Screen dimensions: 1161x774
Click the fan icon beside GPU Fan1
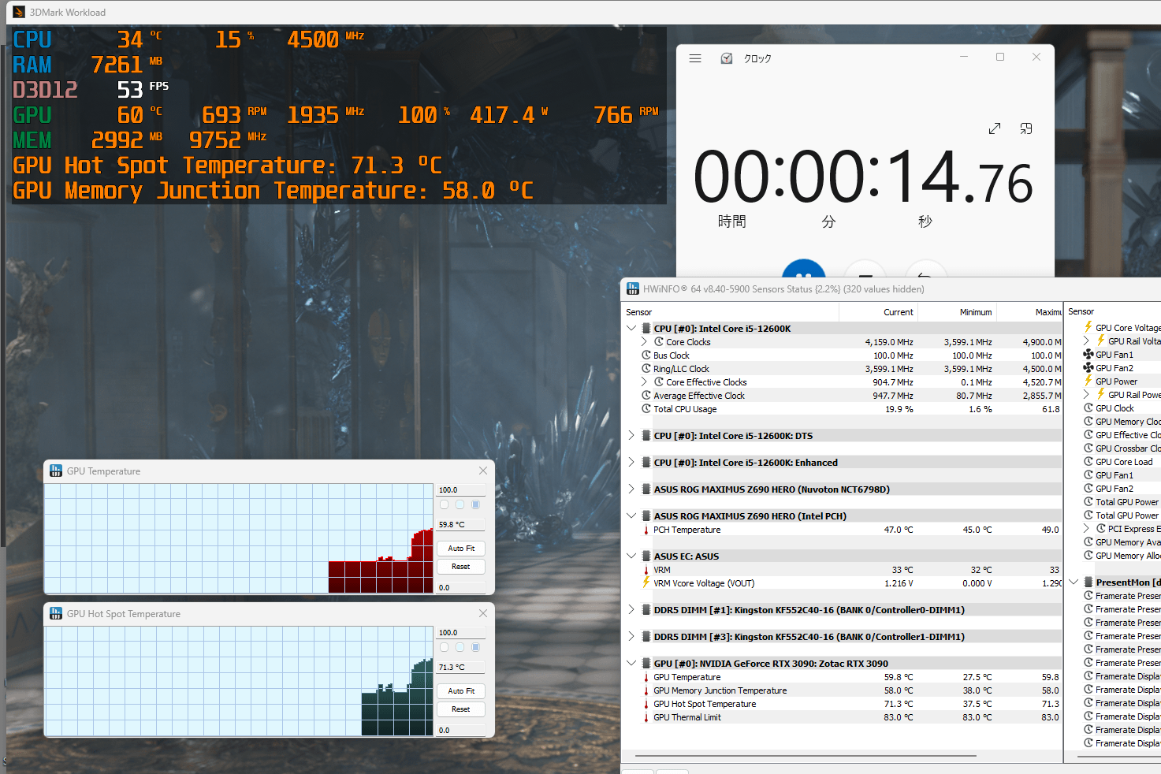[x=1088, y=355]
